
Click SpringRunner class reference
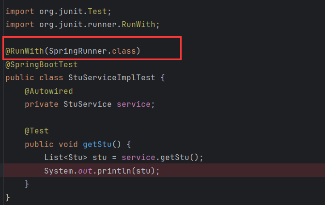[x=77, y=51]
